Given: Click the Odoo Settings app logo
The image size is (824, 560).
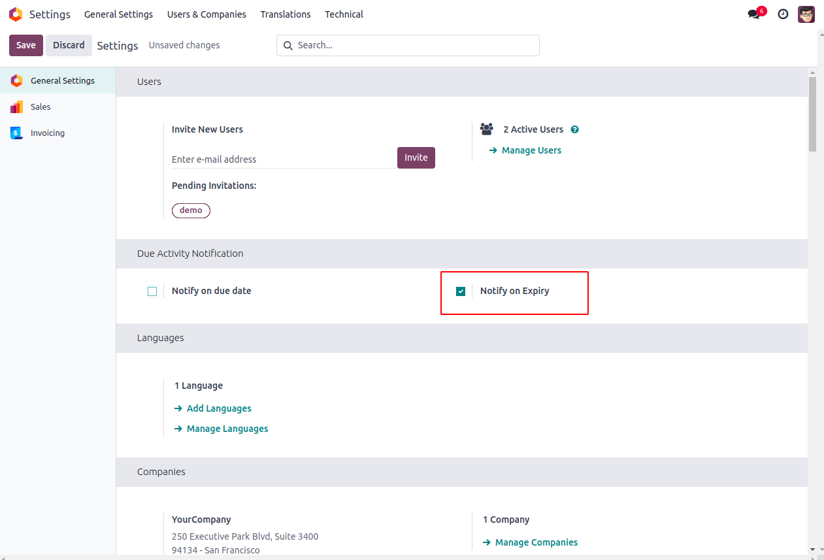Looking at the screenshot, I should click(16, 14).
